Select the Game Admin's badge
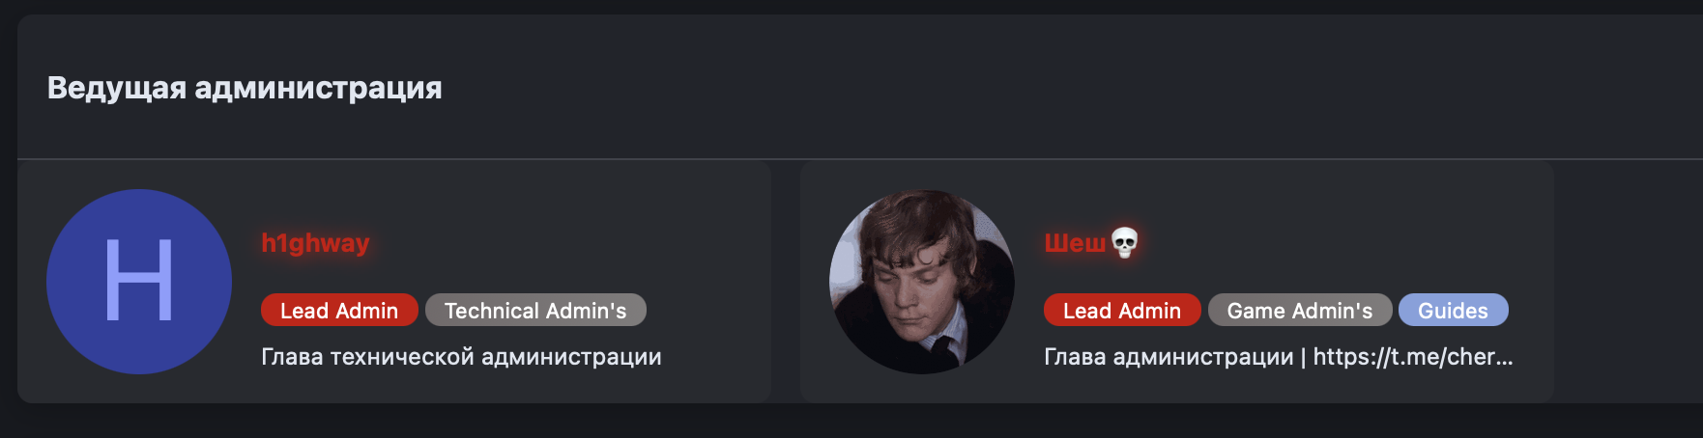1703x438 pixels. click(1300, 311)
